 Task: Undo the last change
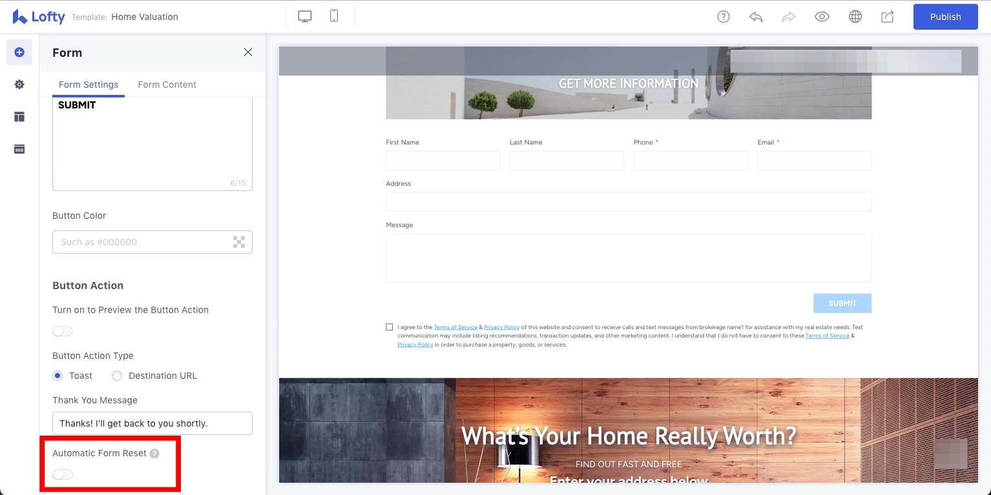point(756,17)
